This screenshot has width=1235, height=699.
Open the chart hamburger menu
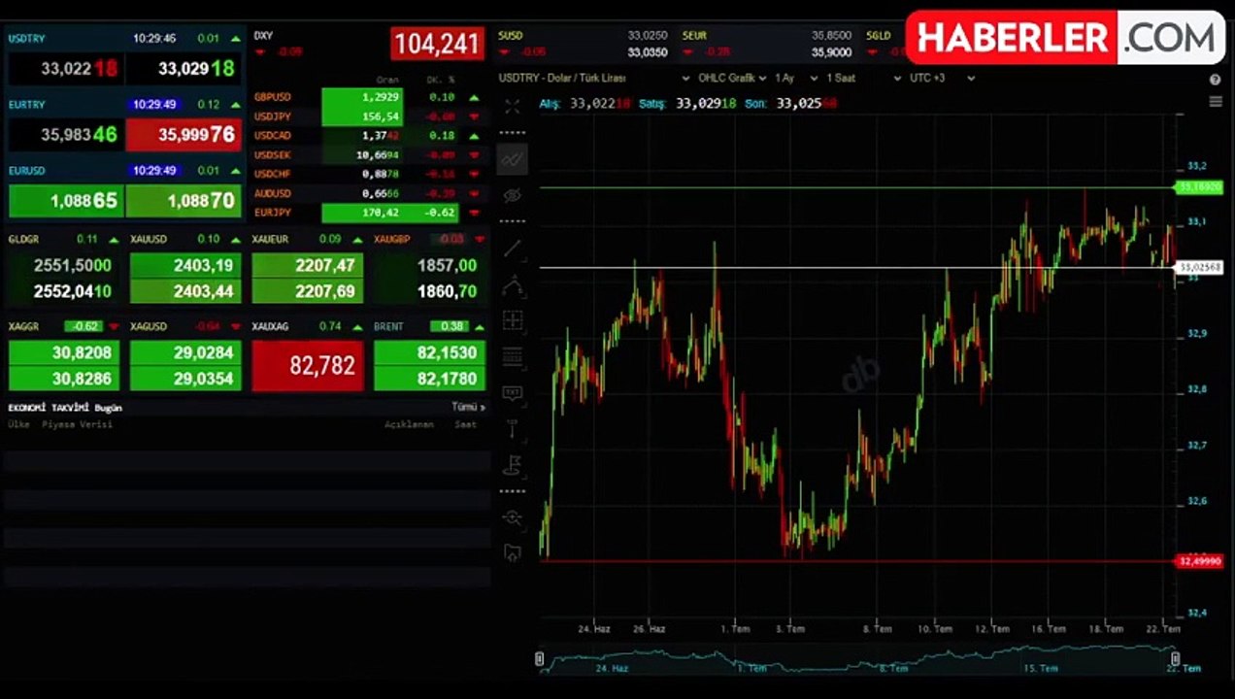click(x=1215, y=102)
